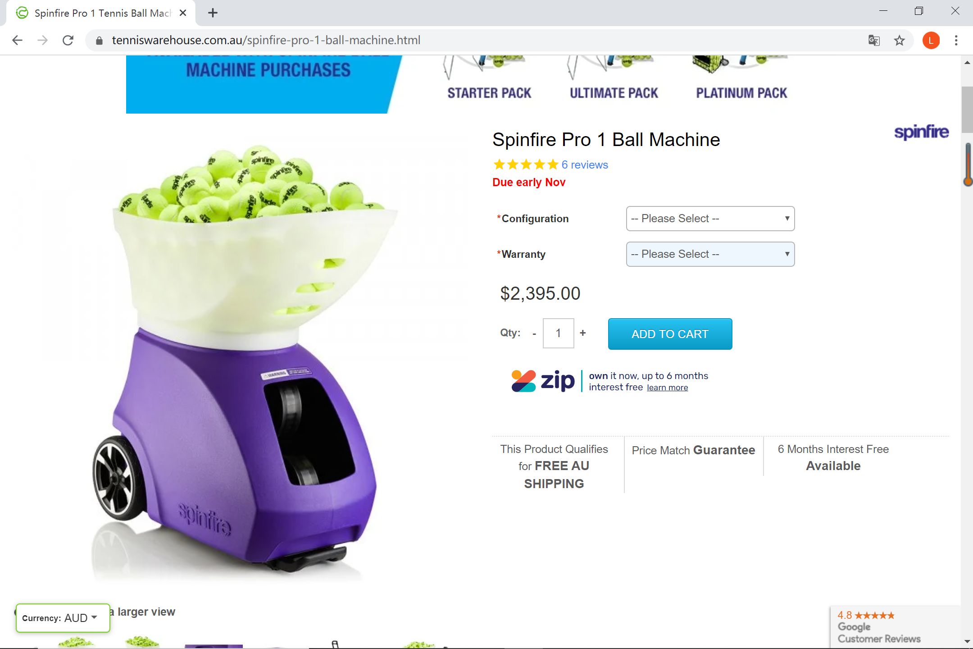The width and height of the screenshot is (973, 649).
Task: Decrease quantity with the minus button
Action: [534, 334]
